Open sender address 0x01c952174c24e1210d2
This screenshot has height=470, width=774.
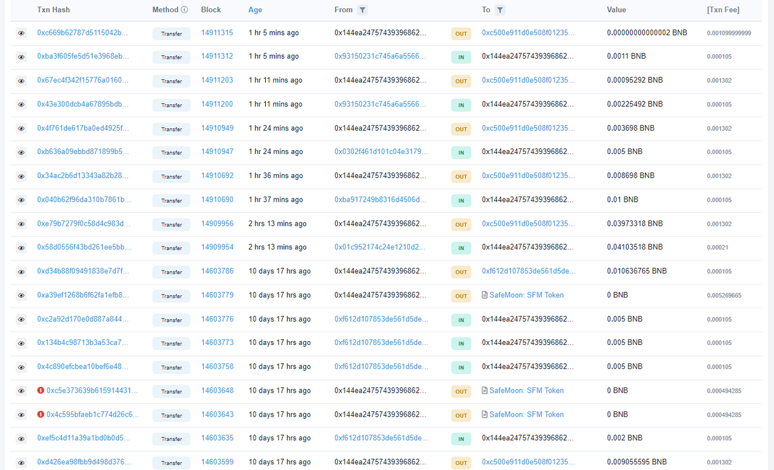(x=381, y=247)
